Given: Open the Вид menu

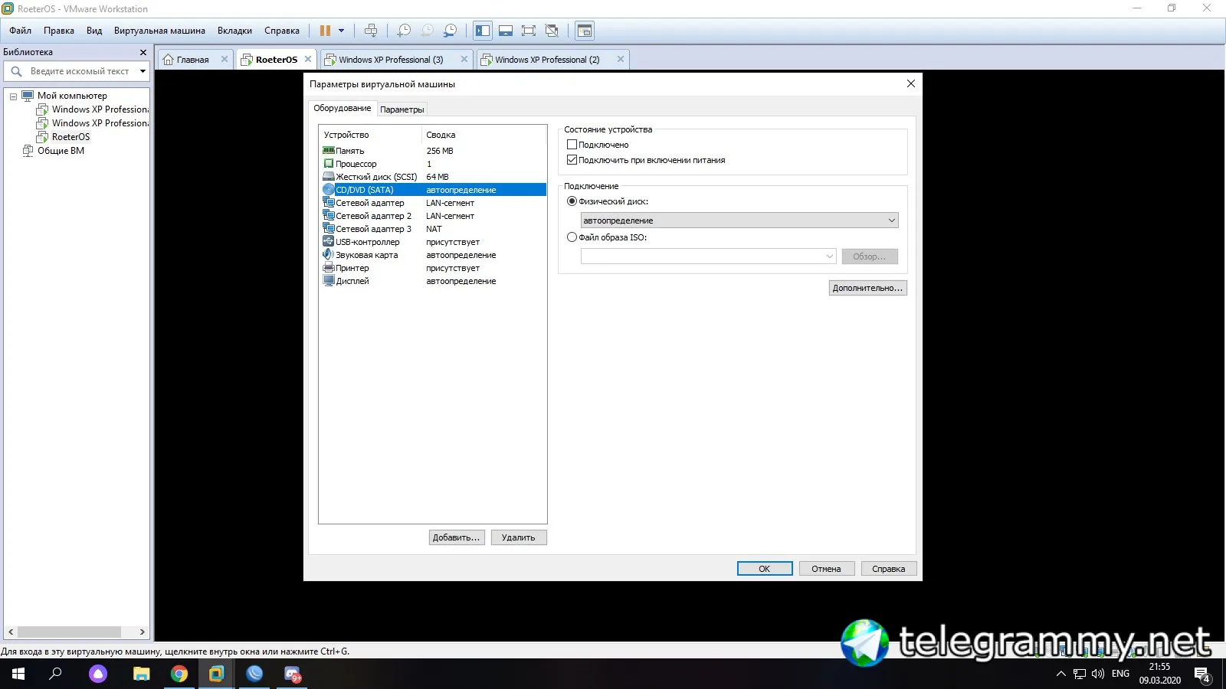Looking at the screenshot, I should coord(94,31).
